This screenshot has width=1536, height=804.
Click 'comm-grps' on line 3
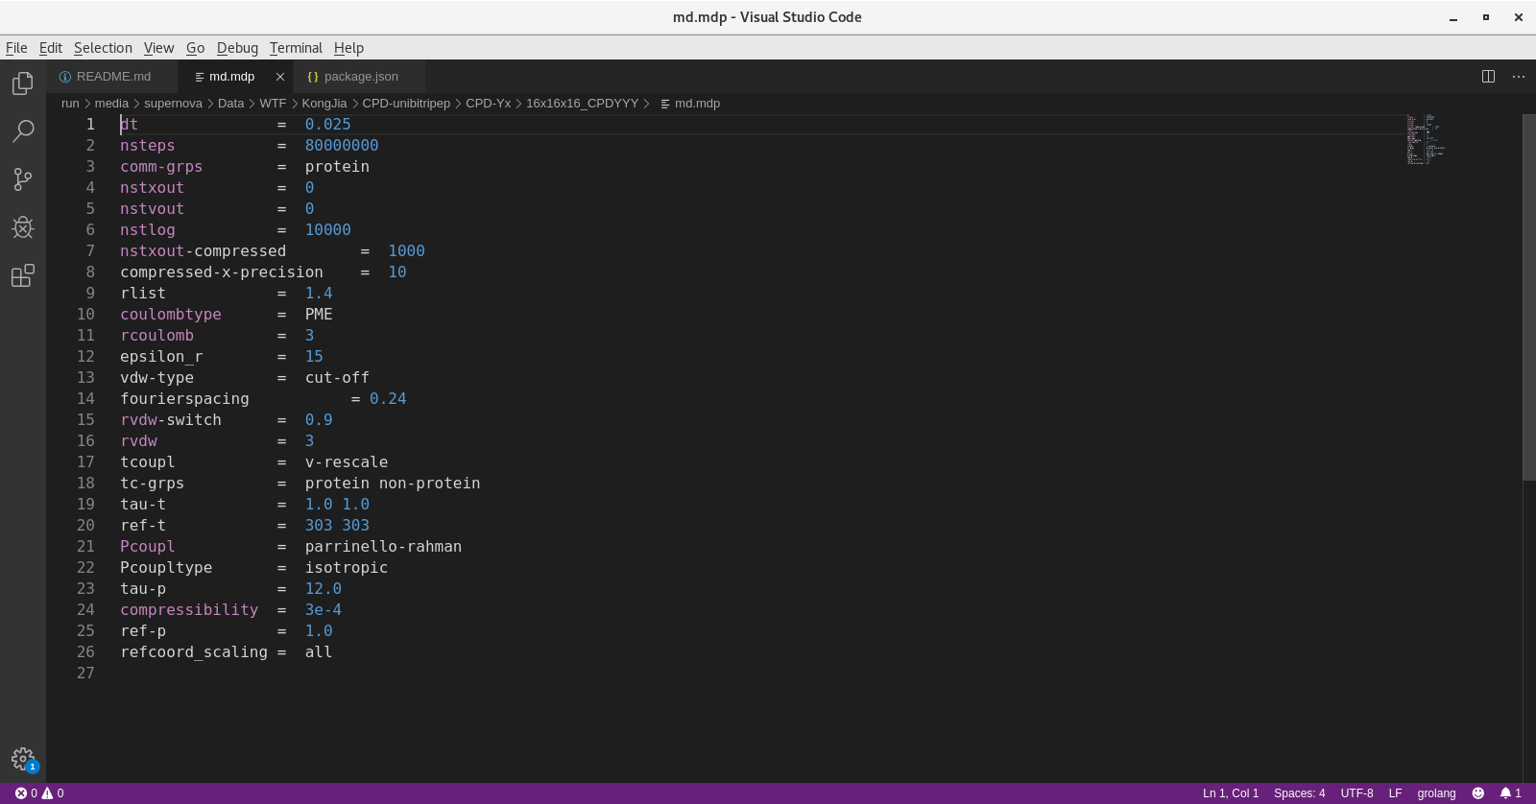pyautogui.click(x=161, y=167)
